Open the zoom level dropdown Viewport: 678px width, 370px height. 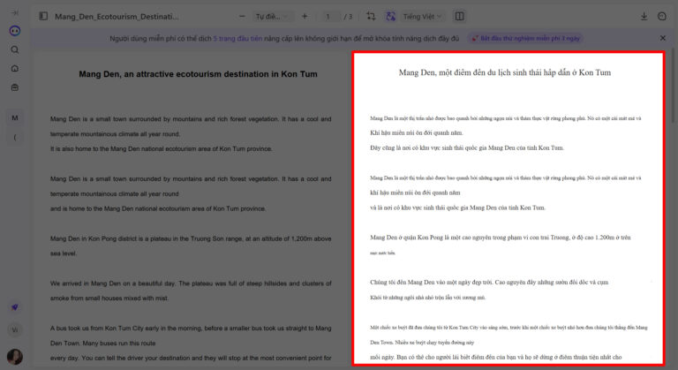(273, 16)
